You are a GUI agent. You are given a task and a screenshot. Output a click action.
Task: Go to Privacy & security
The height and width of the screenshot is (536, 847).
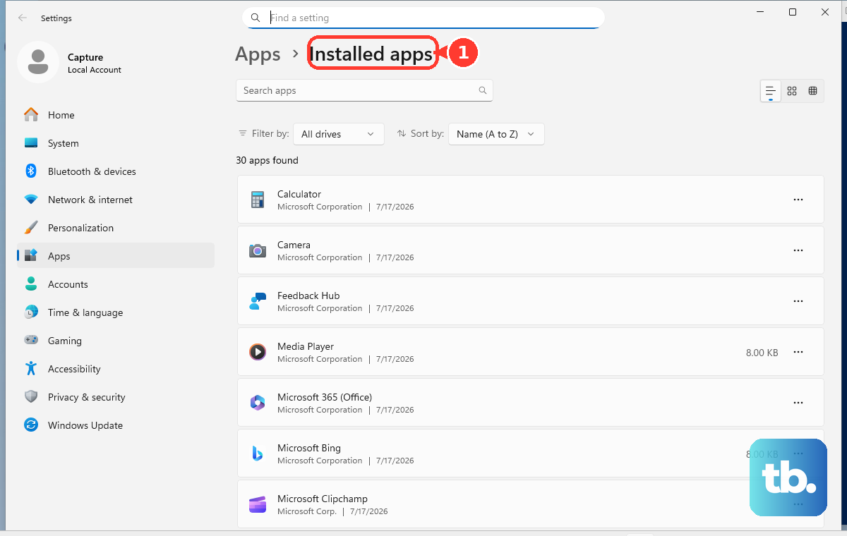tap(116, 397)
